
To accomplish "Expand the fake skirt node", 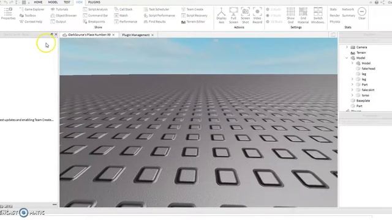I will pyautogui.click(x=352, y=90).
